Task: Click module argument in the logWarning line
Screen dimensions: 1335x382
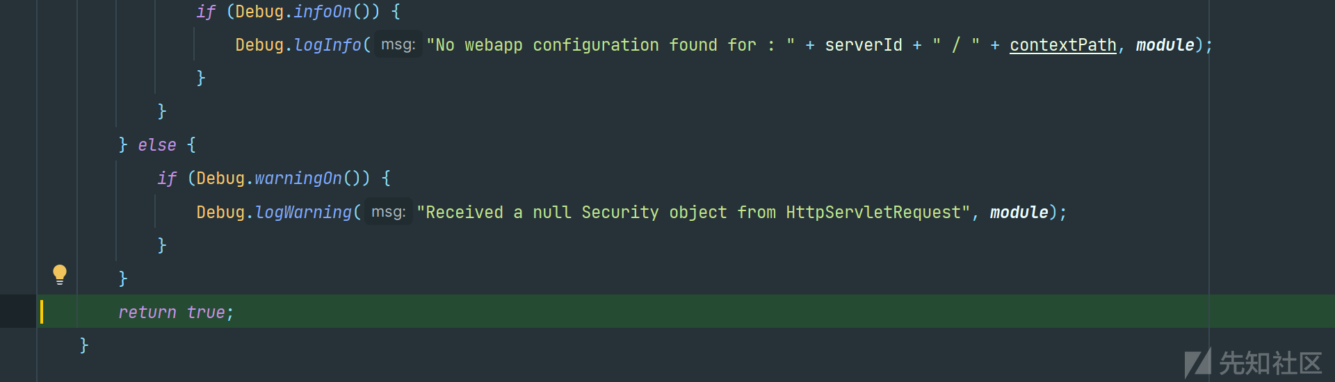Action: (x=1019, y=213)
